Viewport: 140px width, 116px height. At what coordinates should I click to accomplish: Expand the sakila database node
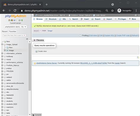2,80
